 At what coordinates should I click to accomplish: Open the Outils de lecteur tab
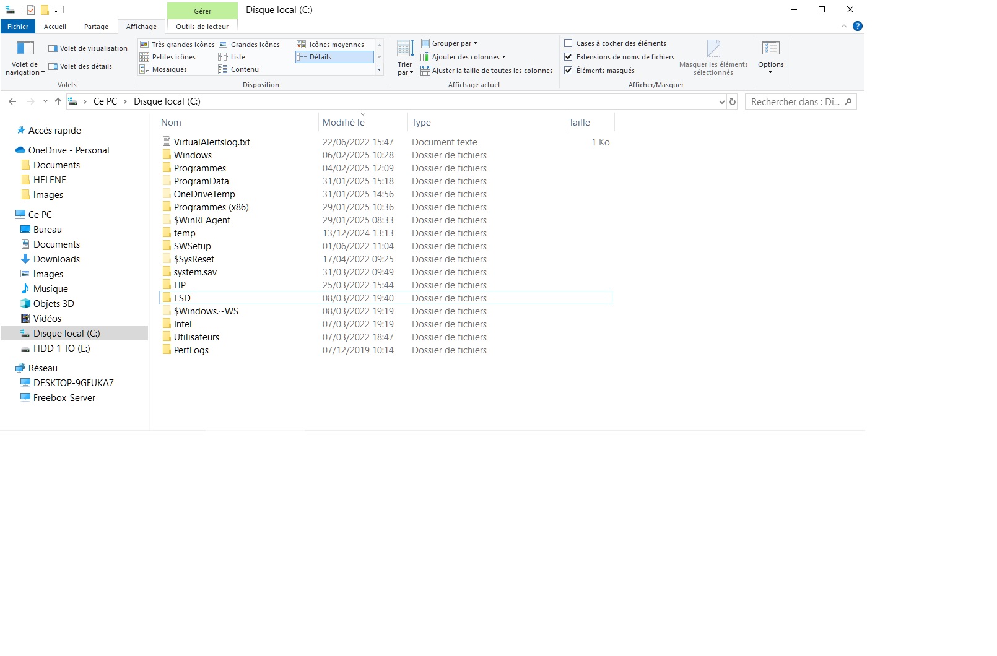pyautogui.click(x=202, y=27)
